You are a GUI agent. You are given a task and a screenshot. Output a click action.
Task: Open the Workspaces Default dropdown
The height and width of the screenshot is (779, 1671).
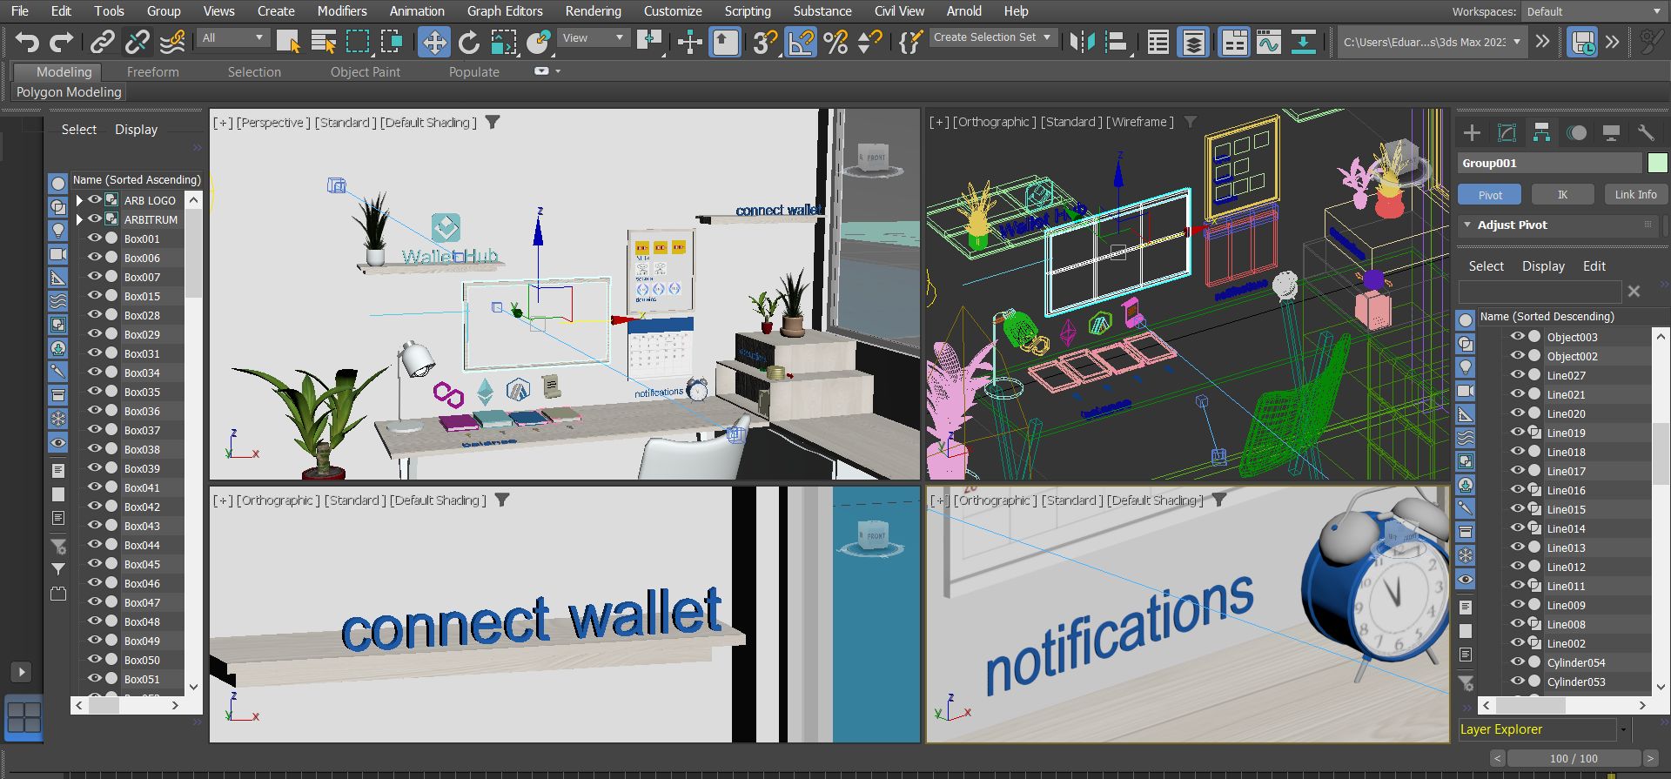[1594, 11]
